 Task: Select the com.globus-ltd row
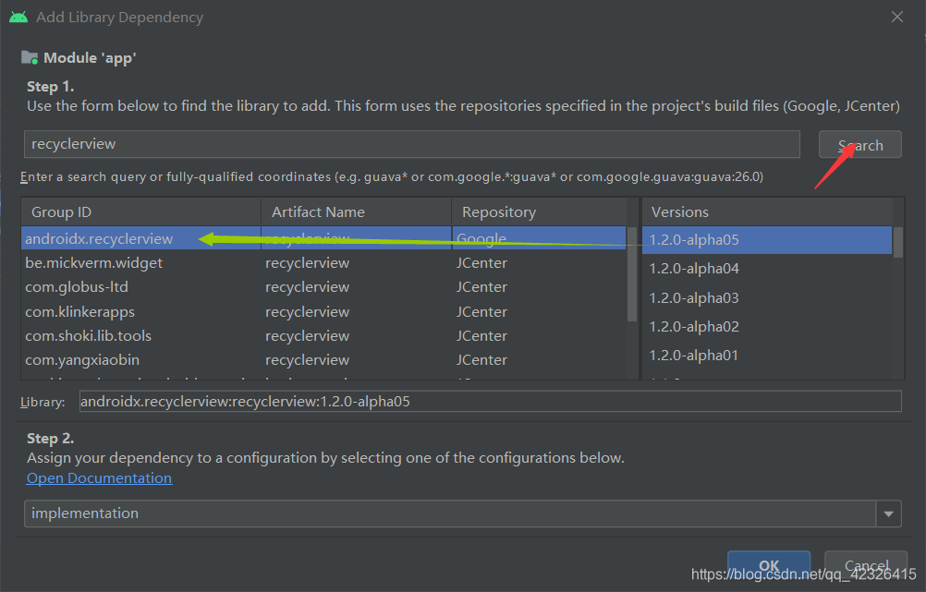[x=323, y=287]
